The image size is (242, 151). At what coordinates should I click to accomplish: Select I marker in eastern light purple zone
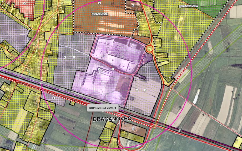(x=145, y=90)
